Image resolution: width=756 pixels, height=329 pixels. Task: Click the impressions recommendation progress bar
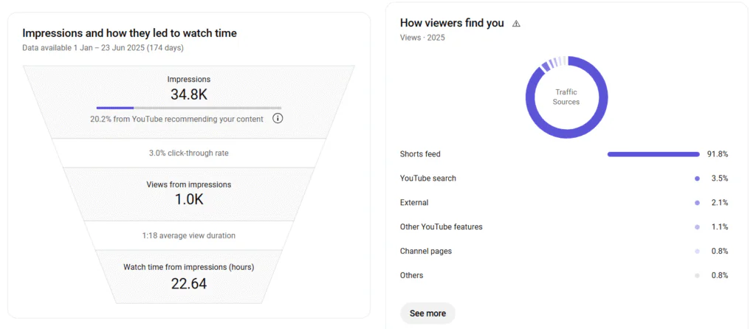pos(189,108)
